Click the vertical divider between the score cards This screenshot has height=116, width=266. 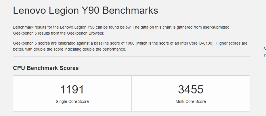[131, 93]
